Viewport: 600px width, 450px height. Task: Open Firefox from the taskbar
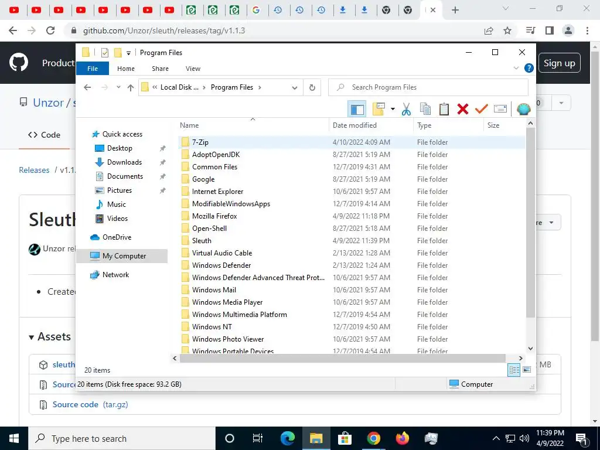pyautogui.click(x=402, y=438)
